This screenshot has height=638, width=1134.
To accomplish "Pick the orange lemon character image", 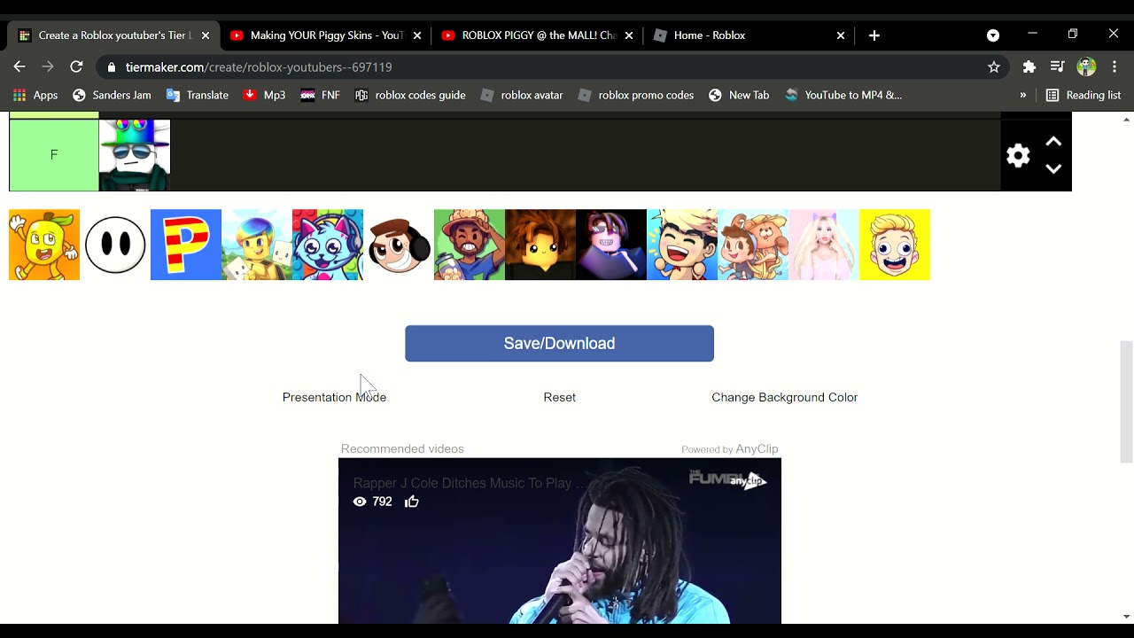I will (44, 245).
